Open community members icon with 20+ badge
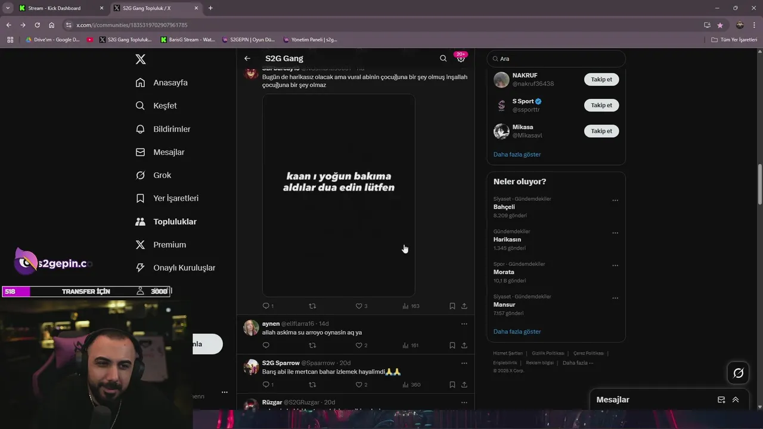 (x=461, y=58)
